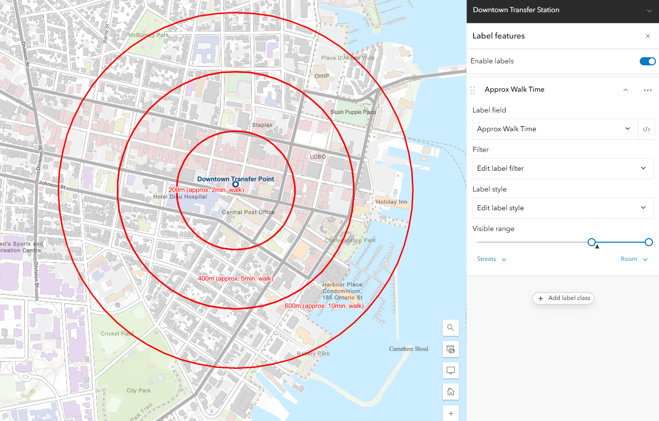The height and width of the screenshot is (421, 659).
Task: Click the 600m (approx. 10min. walk) label
Action: click(324, 306)
